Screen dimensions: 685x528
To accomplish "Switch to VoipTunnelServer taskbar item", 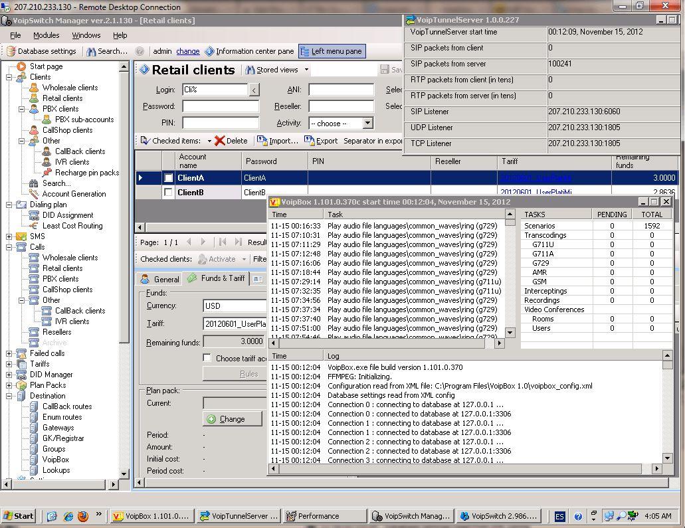I will (x=238, y=516).
